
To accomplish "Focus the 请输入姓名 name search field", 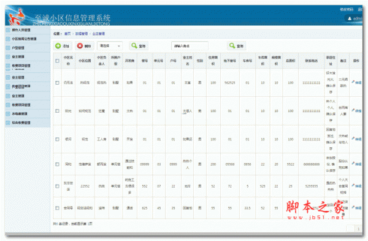I will click(190, 46).
